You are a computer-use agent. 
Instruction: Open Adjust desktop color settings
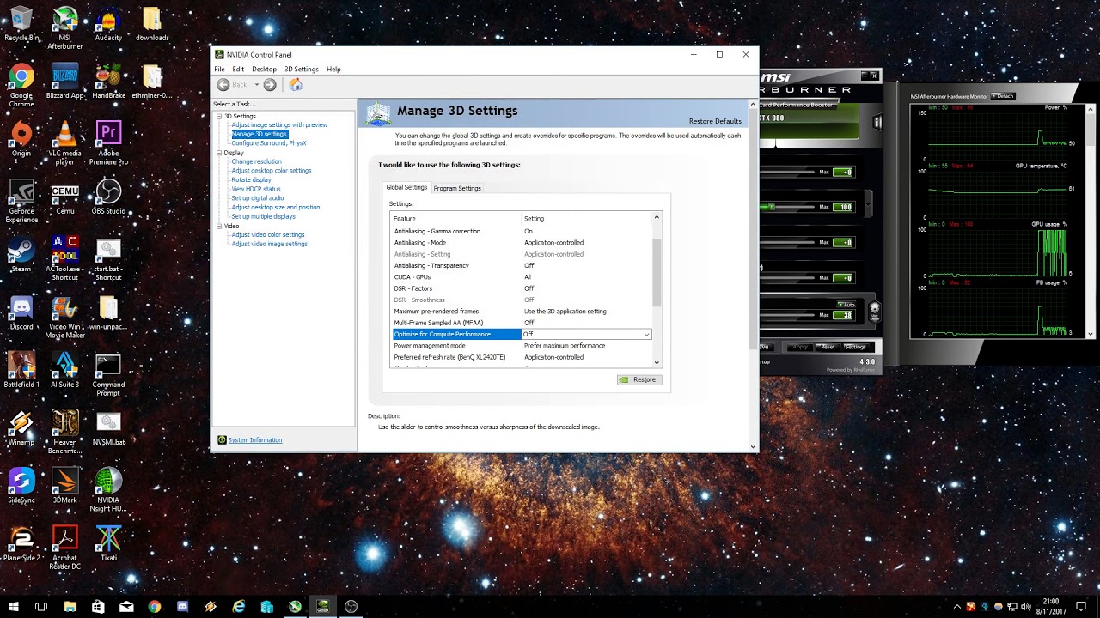click(x=272, y=171)
